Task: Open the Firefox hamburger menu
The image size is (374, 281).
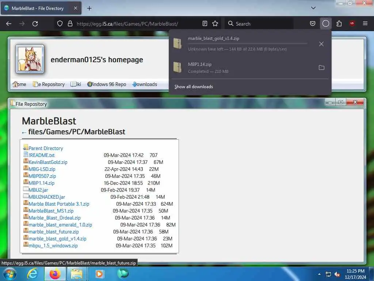Action: [x=365, y=23]
